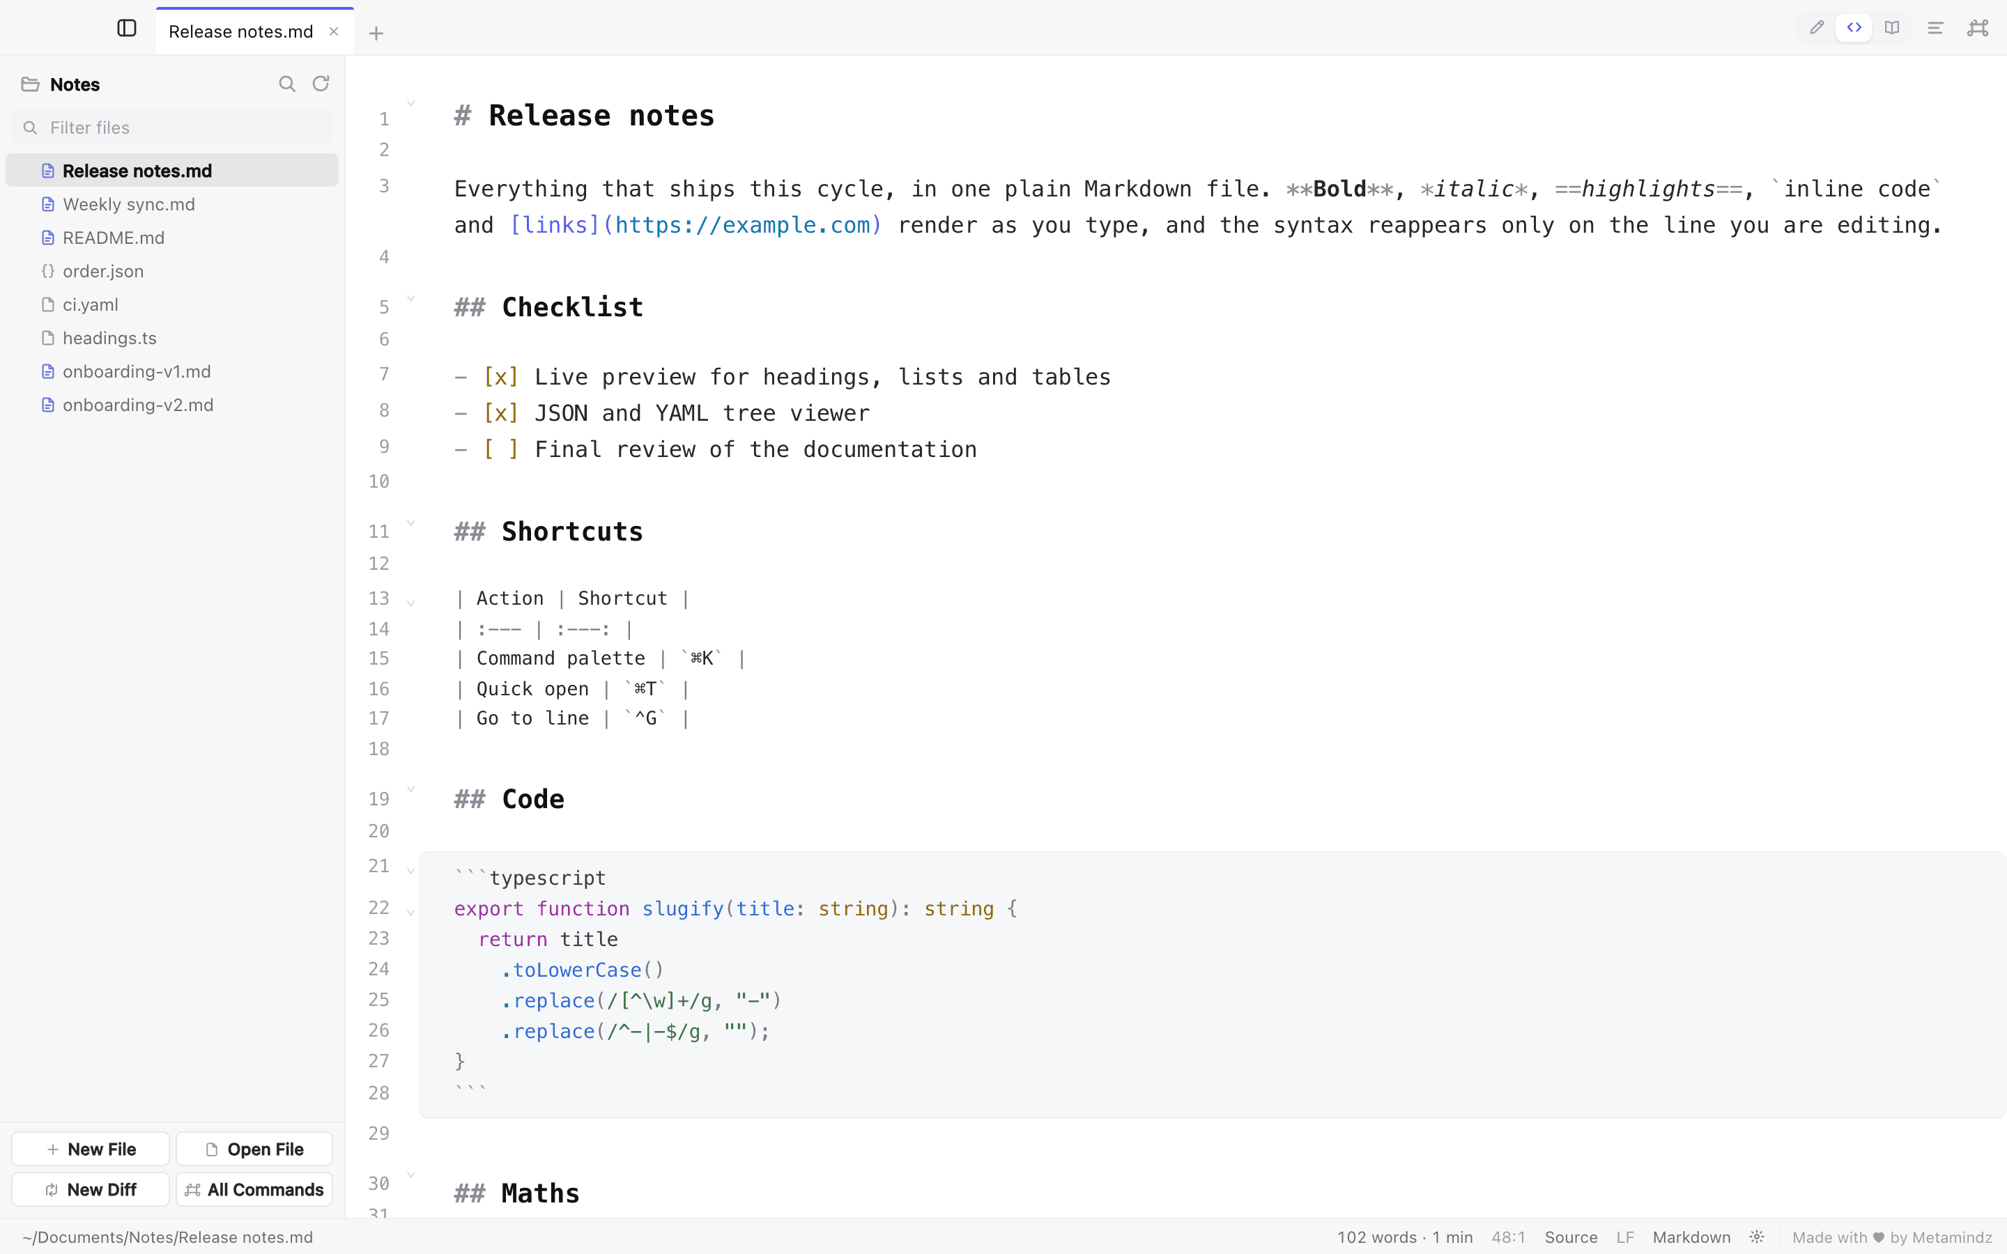Fold the typescript code block at line 21
The image size is (2007, 1254).
click(410, 871)
